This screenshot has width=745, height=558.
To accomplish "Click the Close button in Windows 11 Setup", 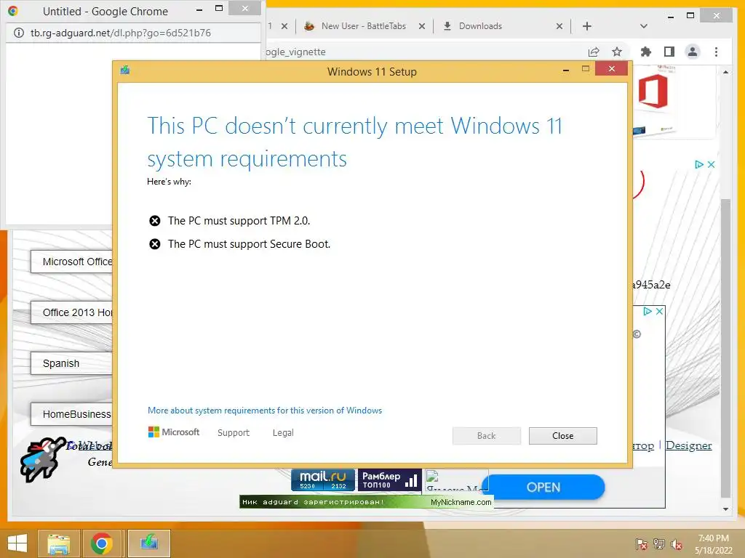I will 562,436.
